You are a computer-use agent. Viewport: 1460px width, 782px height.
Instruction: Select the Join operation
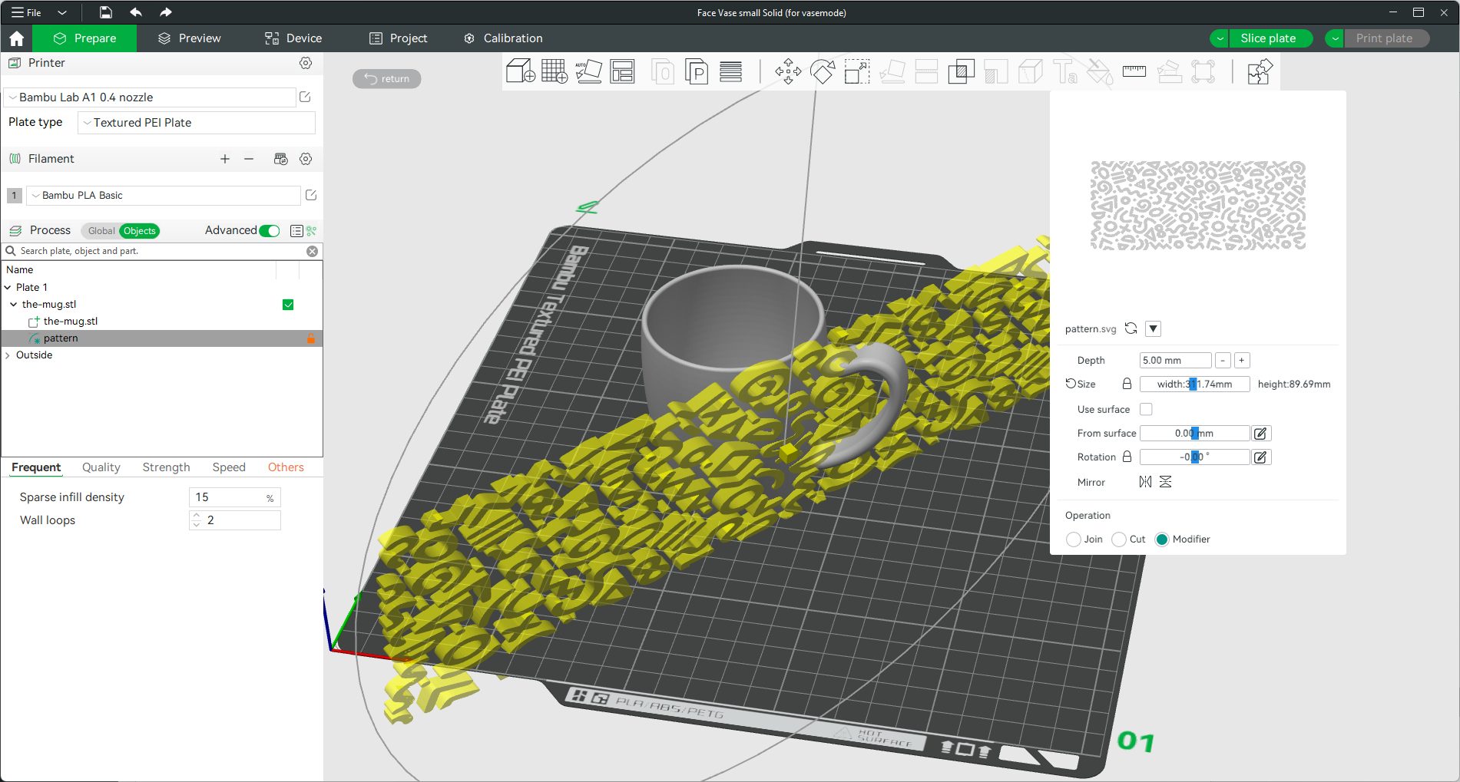coord(1074,539)
